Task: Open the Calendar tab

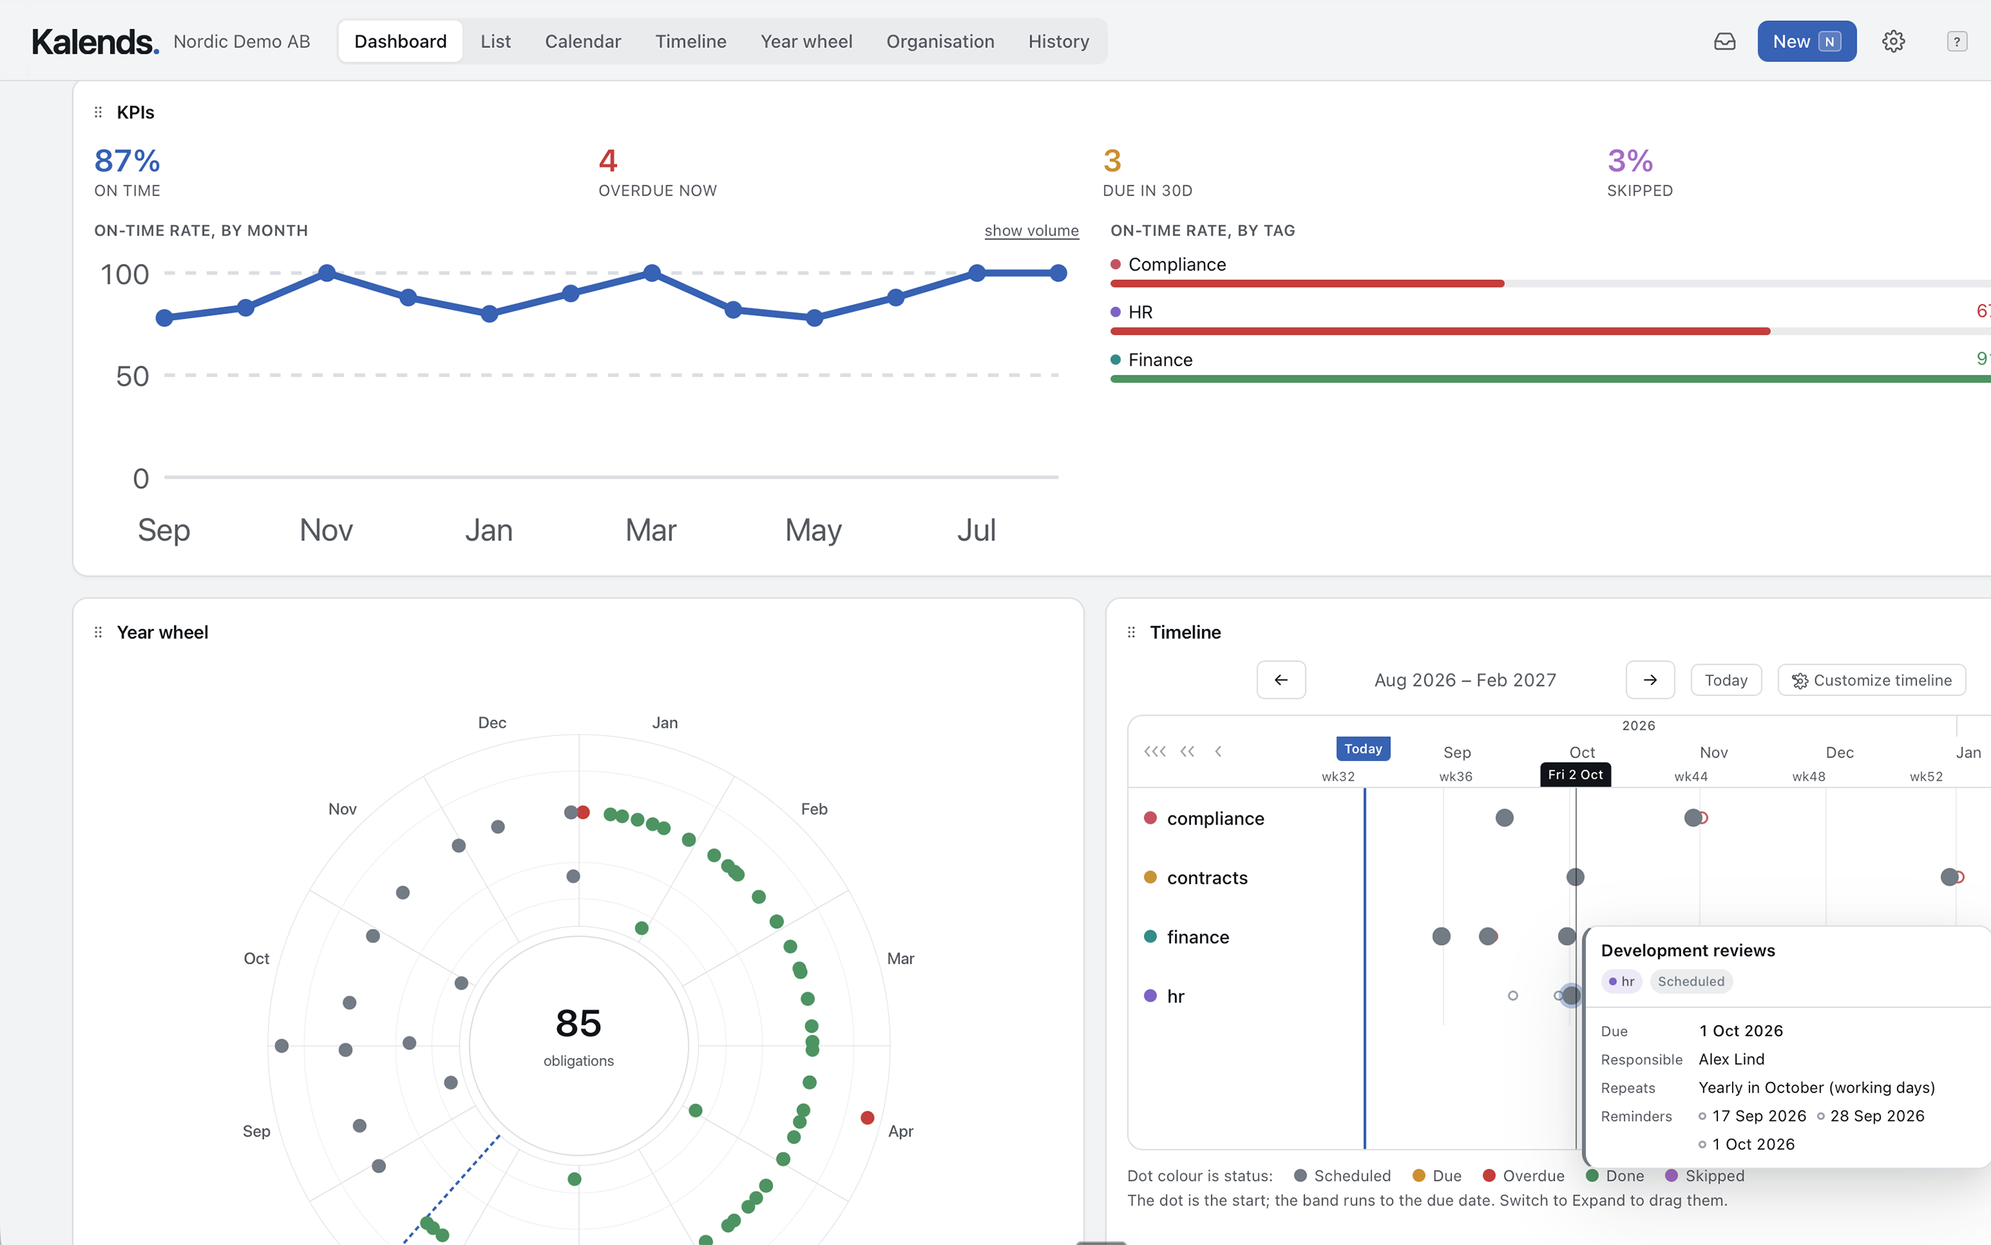Action: coord(583,41)
